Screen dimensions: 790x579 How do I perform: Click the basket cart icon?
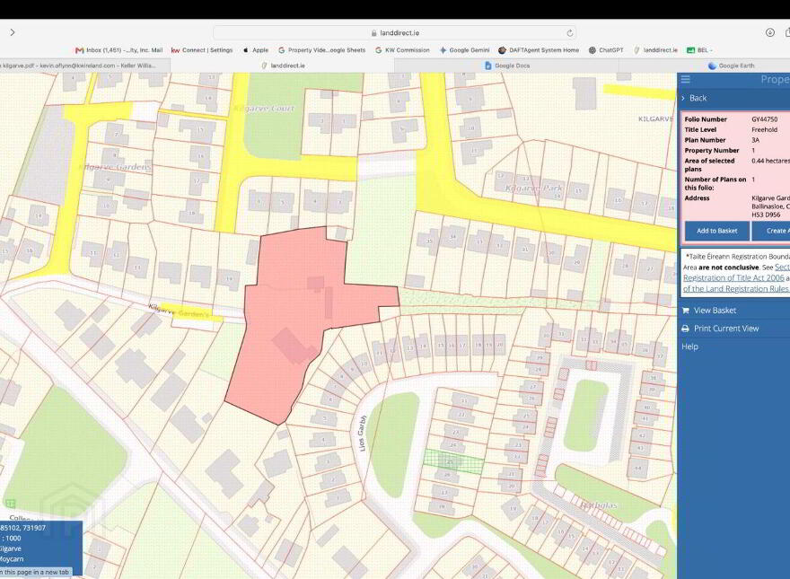click(685, 311)
